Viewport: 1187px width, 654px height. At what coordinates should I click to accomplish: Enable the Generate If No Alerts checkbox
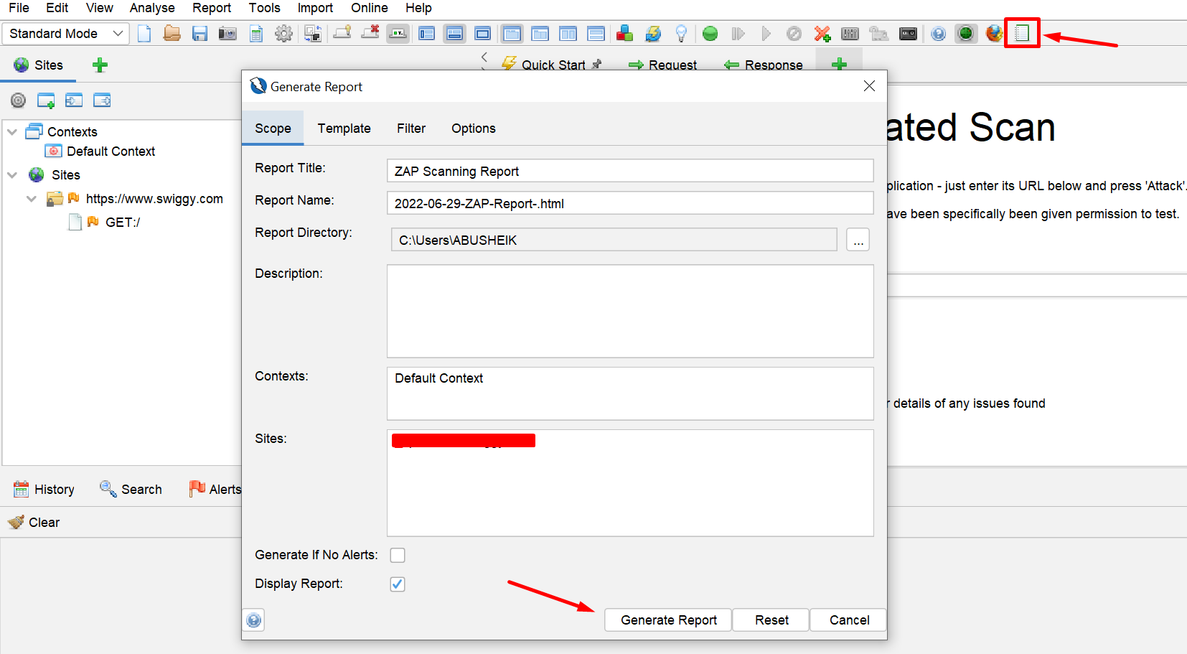point(398,555)
